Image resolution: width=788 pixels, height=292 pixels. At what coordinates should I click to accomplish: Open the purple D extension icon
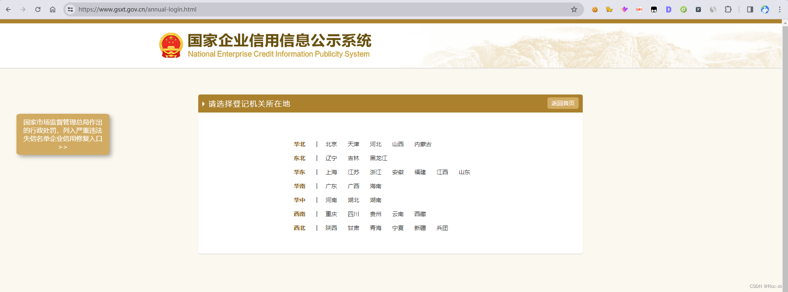669,9
